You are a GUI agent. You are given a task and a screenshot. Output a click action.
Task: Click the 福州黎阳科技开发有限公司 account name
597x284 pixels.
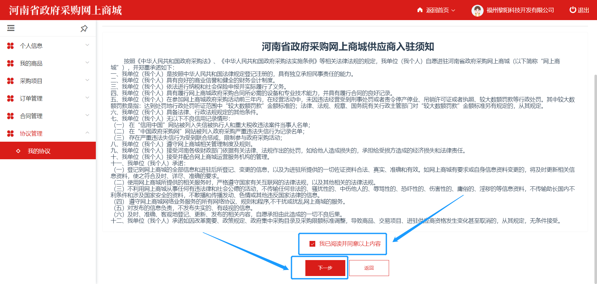click(520, 10)
